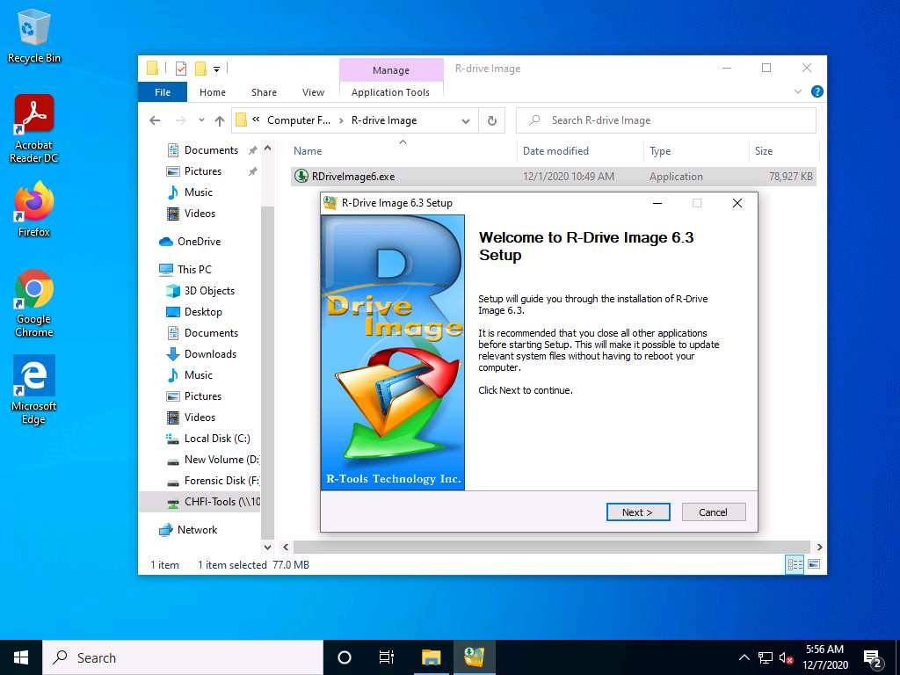Image resolution: width=900 pixels, height=675 pixels.
Task: Sort by Size column header
Action: [x=783, y=151]
